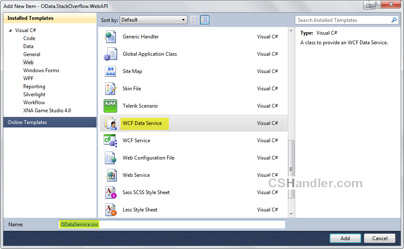Select the Code category

tap(29, 38)
